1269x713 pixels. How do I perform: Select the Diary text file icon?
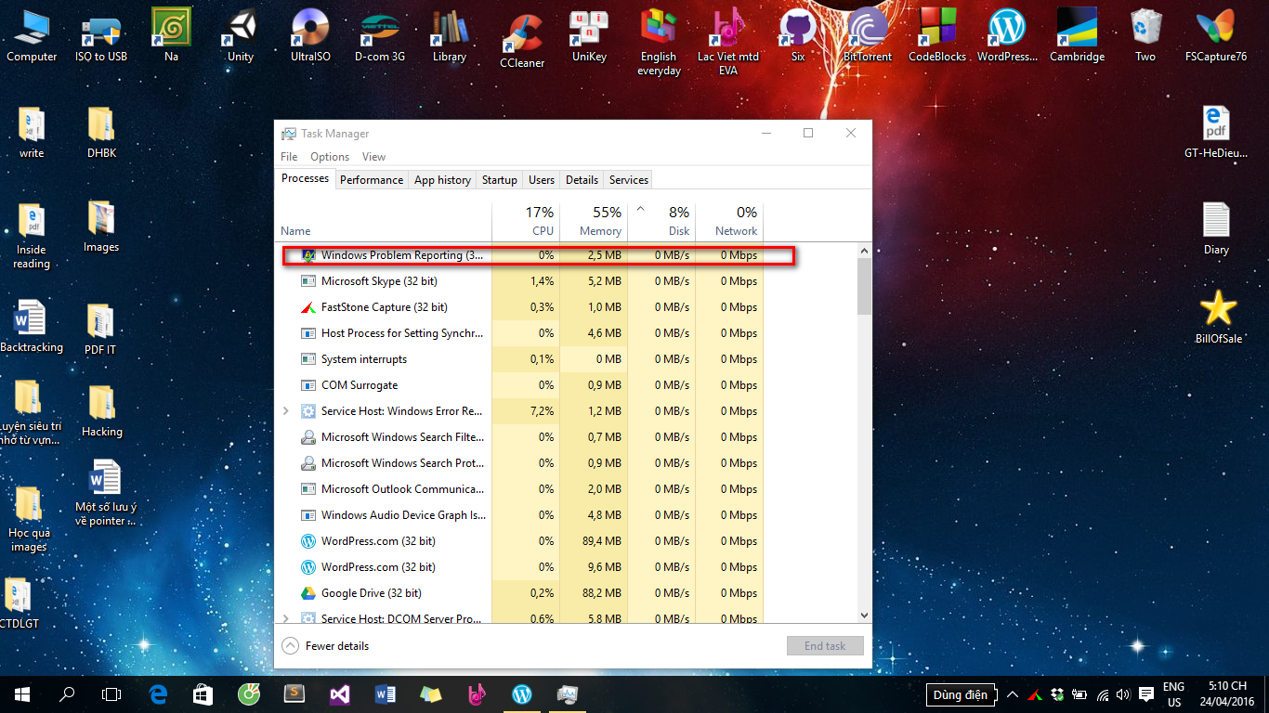click(1216, 228)
